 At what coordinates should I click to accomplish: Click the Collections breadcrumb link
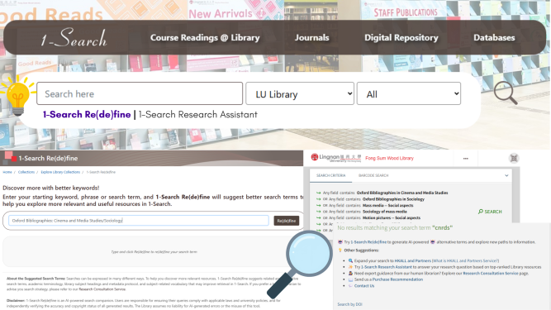coord(26,172)
